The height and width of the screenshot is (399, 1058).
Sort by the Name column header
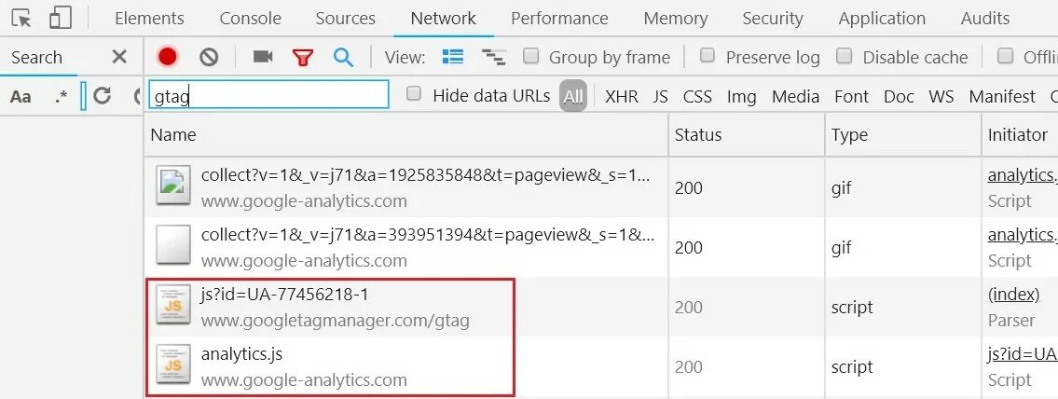406,135
